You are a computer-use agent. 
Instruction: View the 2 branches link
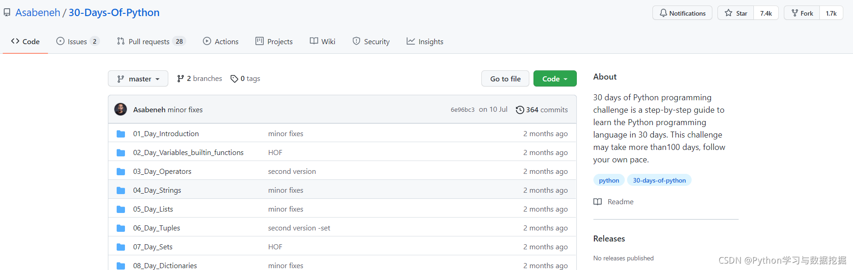(200, 79)
